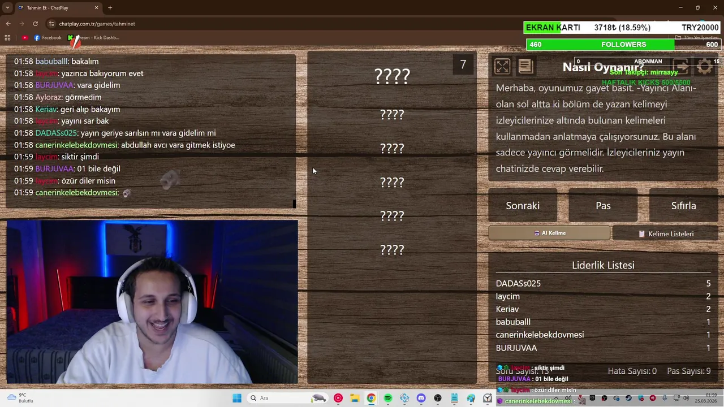Open the tab search dropdown arrow
Screen dimensions: 724x407
pyautogui.click(x=7, y=8)
